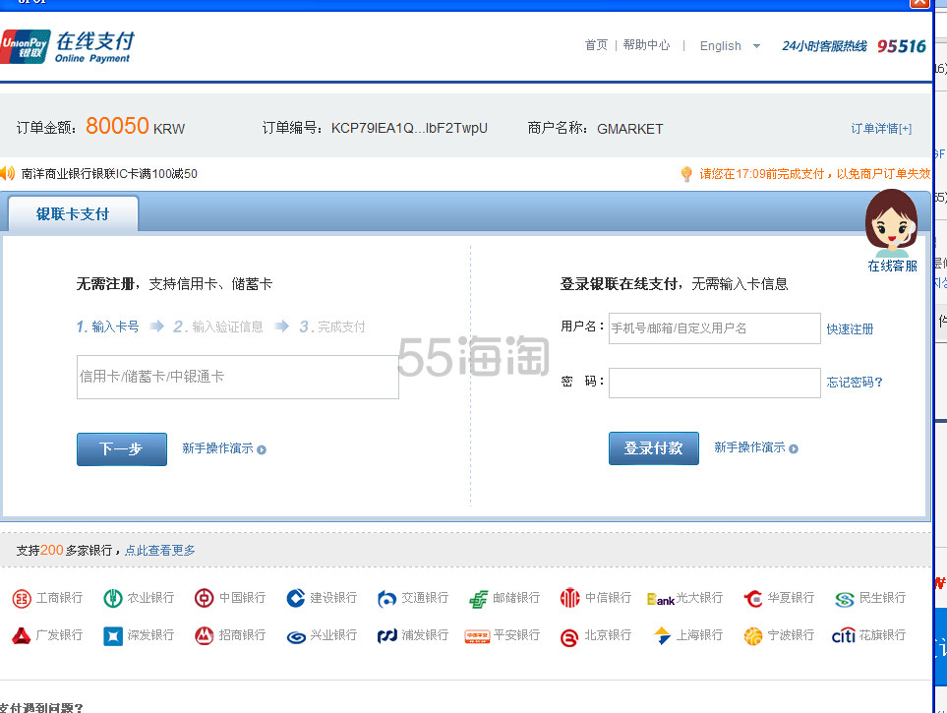This screenshot has width=947, height=713.
Task: Select the 华夏银行 bank icon
Action: tap(753, 598)
